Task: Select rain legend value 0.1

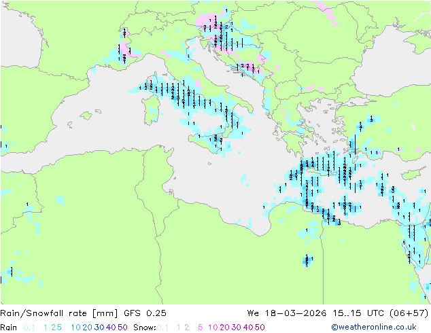Action: (x=29, y=328)
